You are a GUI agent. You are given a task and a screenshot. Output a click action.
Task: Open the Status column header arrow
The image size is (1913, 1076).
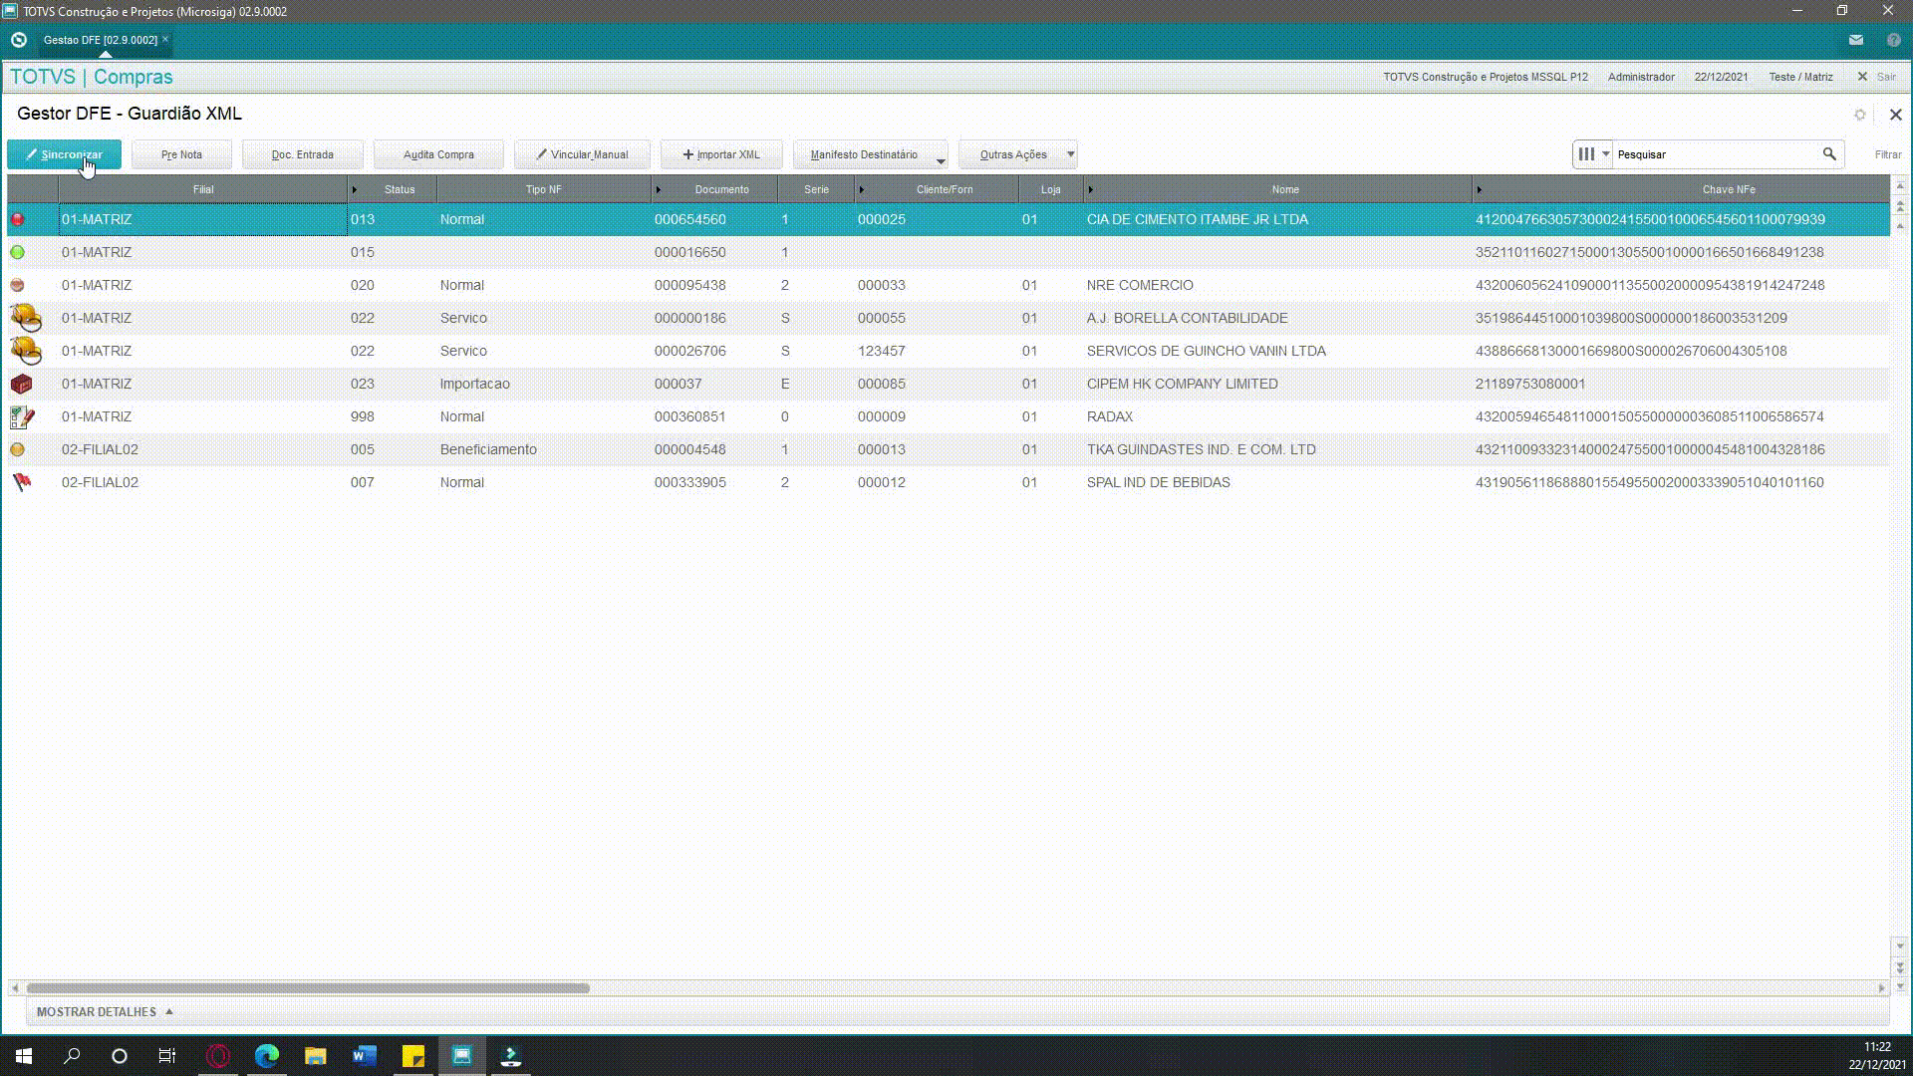tap(354, 189)
